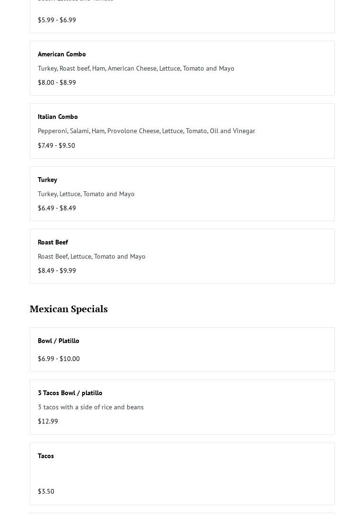
Task: Select the $12.99 price
Action: [x=48, y=421]
